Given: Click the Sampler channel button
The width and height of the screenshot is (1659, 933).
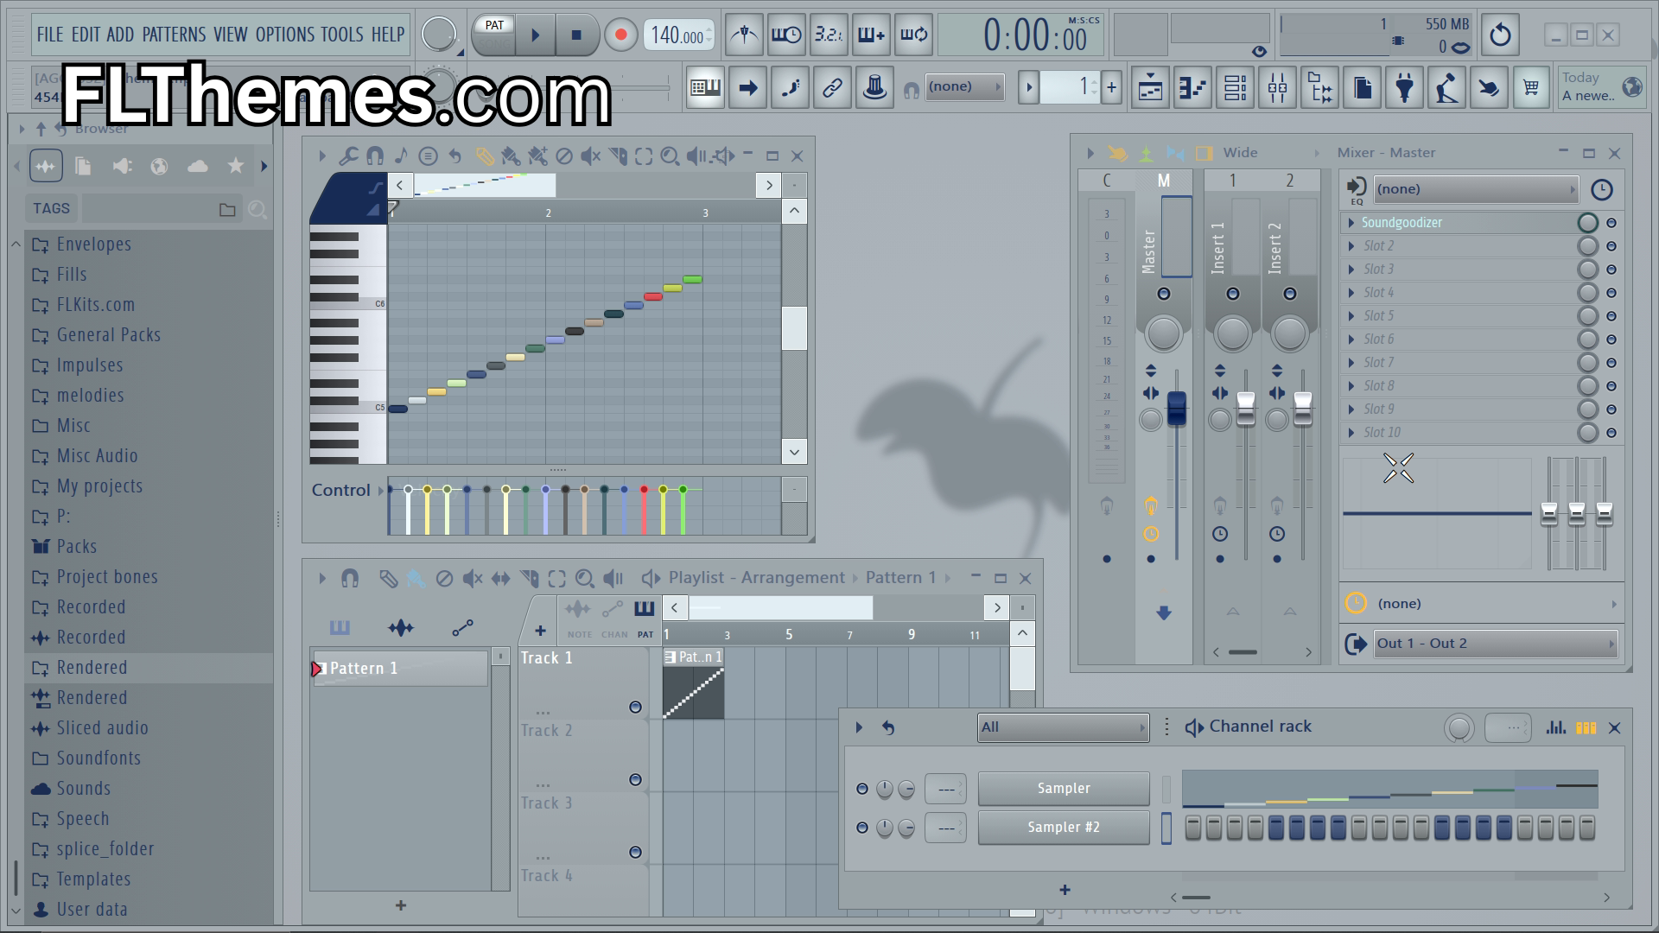Looking at the screenshot, I should pyautogui.click(x=1064, y=789).
